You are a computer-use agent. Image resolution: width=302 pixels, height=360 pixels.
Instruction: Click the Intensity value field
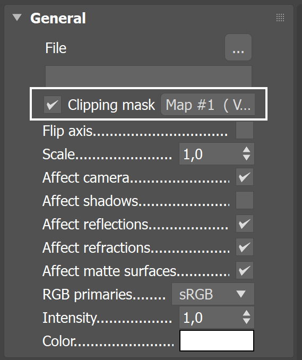coord(210,318)
